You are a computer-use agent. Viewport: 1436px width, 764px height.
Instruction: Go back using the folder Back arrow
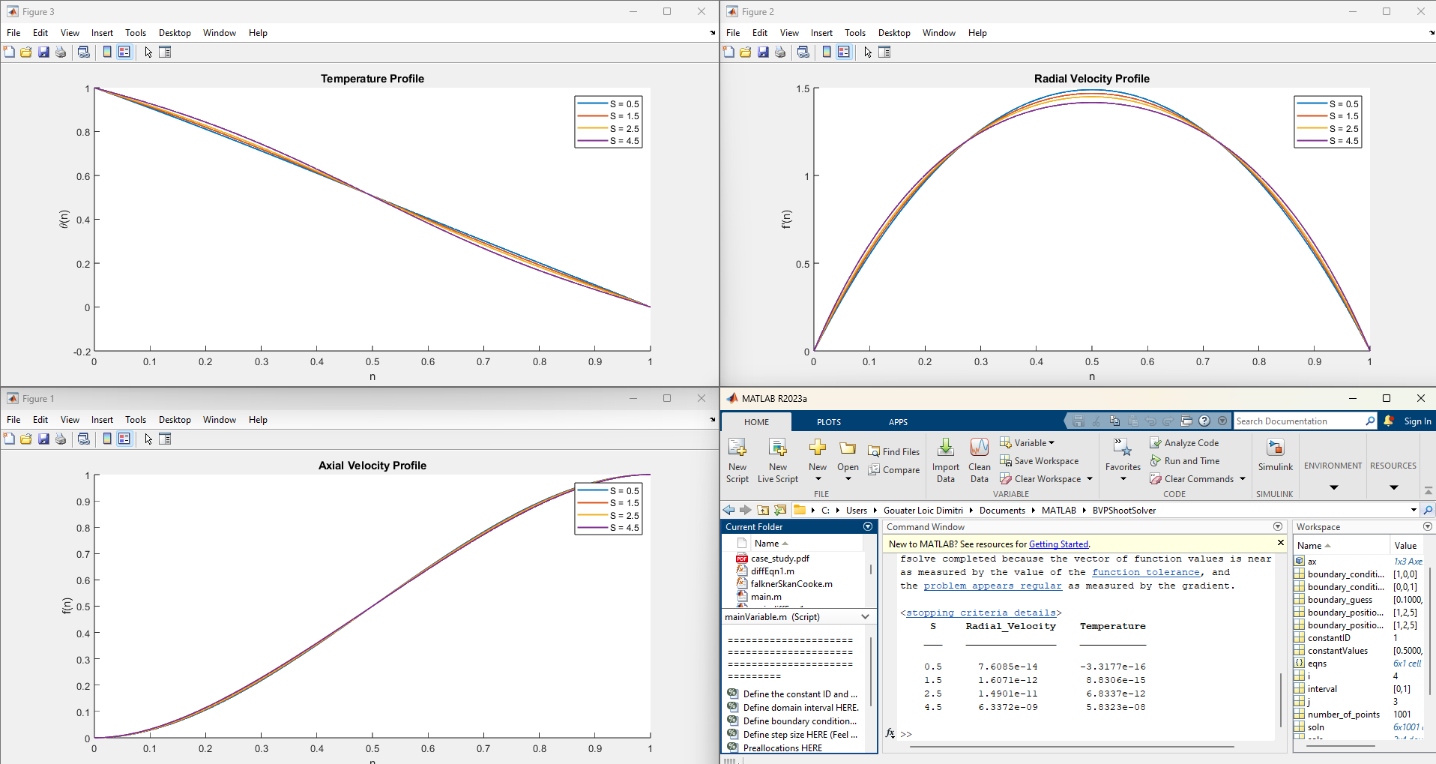tap(728, 510)
